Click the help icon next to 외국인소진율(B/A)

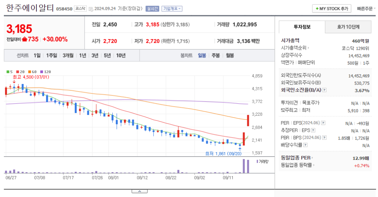coord(324,90)
